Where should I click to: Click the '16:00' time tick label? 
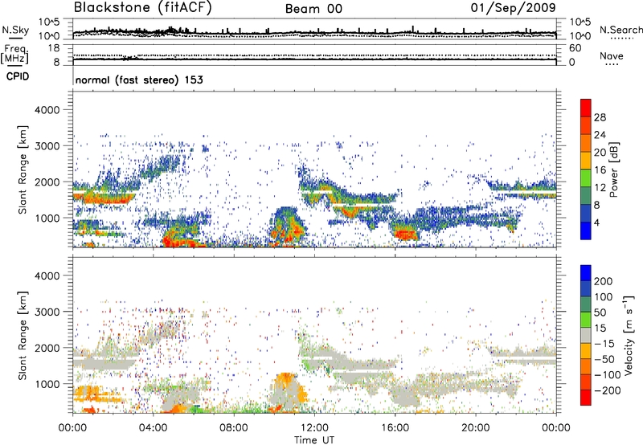[x=395, y=428]
